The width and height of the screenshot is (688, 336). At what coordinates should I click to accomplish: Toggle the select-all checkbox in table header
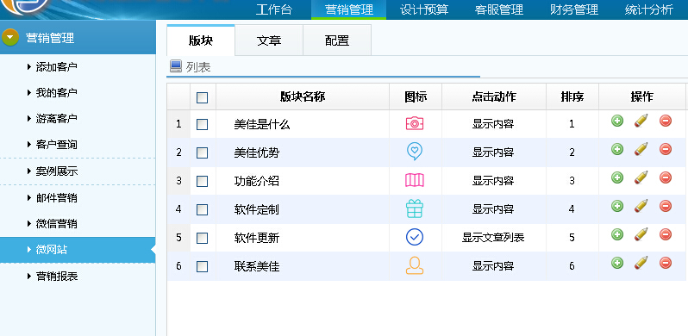203,97
